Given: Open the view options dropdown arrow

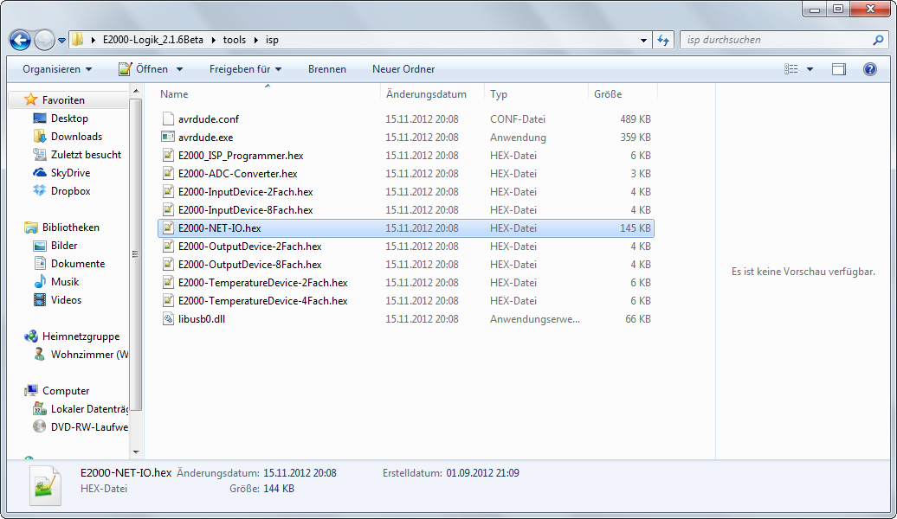Looking at the screenshot, I should (810, 69).
